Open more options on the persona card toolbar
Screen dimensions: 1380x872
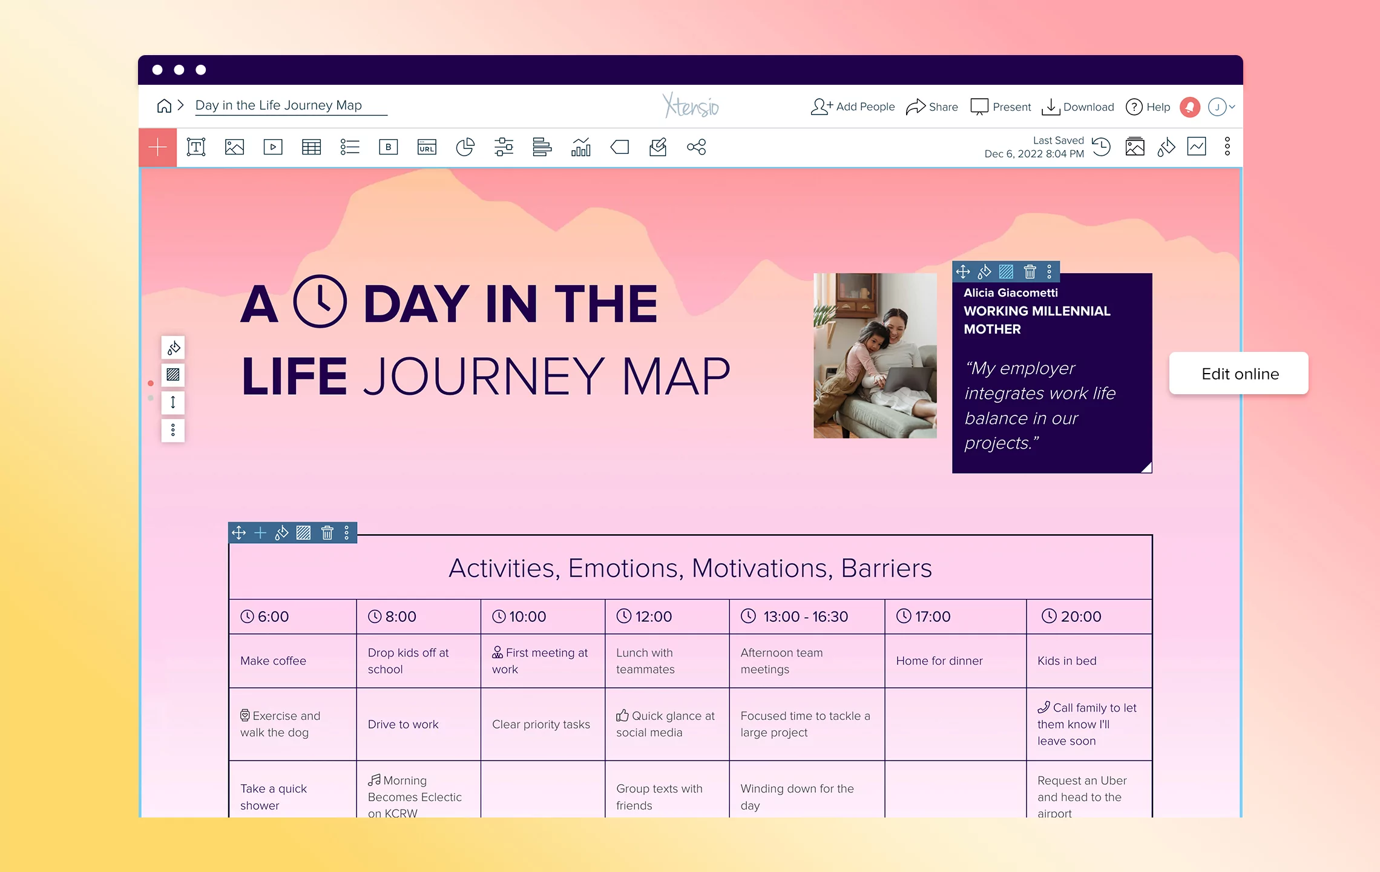coord(1049,272)
